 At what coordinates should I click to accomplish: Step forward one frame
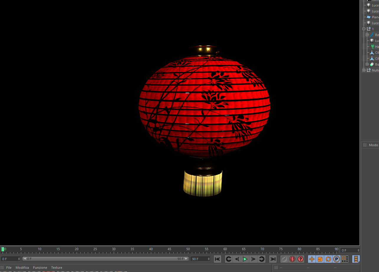[x=253, y=259]
